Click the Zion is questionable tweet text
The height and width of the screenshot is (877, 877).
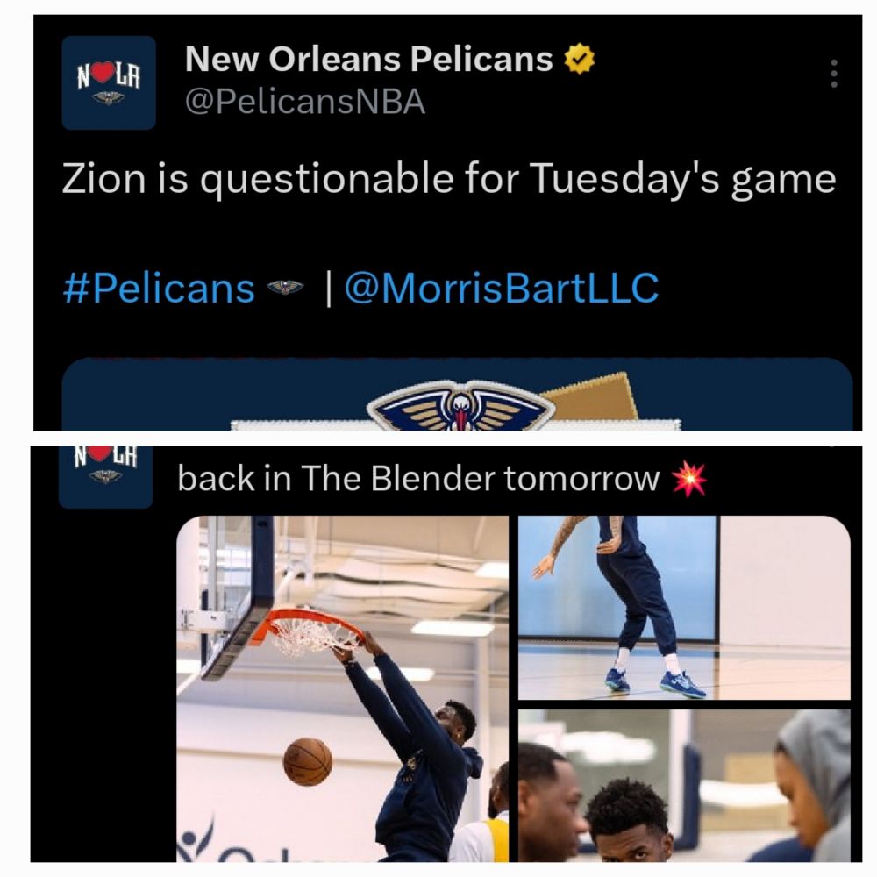pyautogui.click(x=449, y=179)
